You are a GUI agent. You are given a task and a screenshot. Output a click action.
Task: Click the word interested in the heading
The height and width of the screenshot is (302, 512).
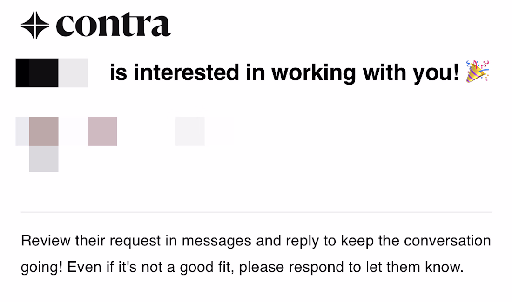(187, 72)
